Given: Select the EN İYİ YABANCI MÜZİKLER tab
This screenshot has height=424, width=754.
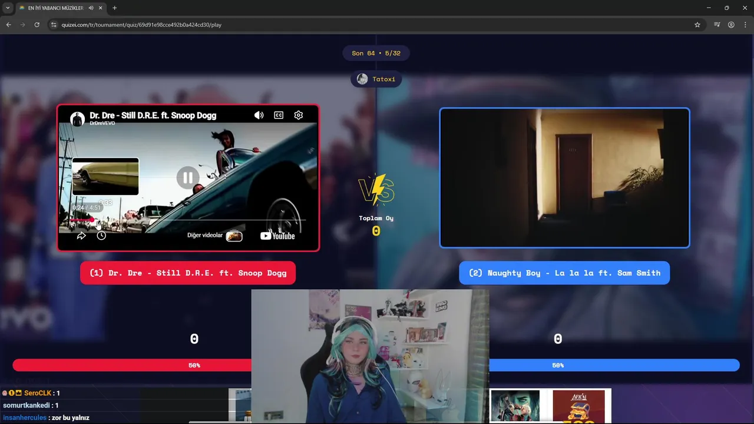Looking at the screenshot, I should click(55, 8).
